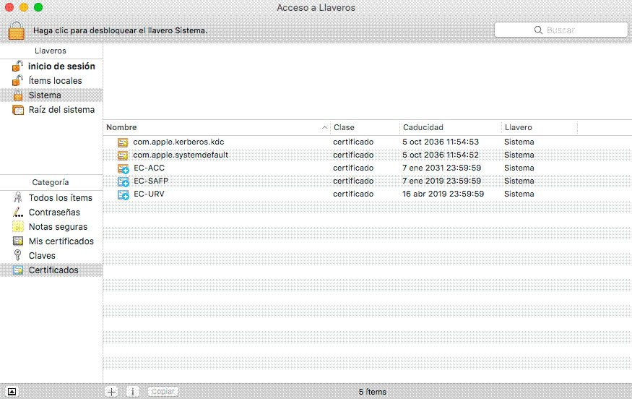Screen dimensions: 632x399
Task: Show Claves category
Action: tap(42, 256)
